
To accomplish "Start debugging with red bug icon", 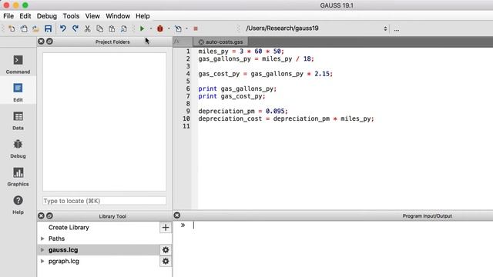I will (160, 29).
